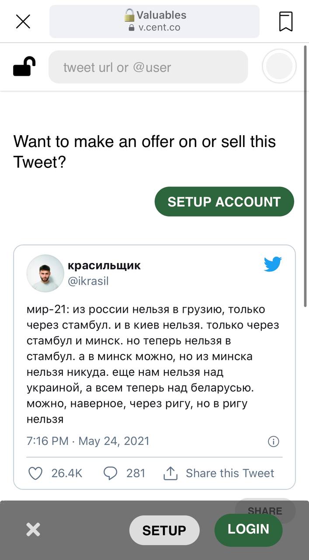Click the page scrollbar on right edge
Screen dimensions: 309x560
click(x=305, y=175)
